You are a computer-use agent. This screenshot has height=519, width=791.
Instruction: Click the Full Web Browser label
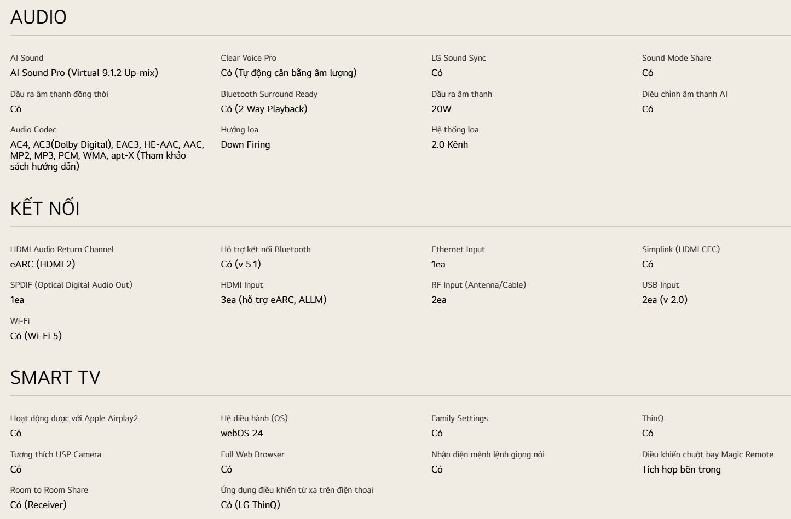[x=252, y=454]
